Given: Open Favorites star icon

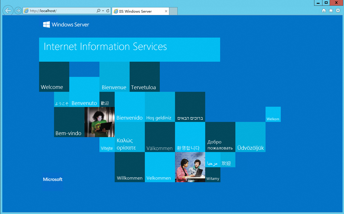Looking at the screenshot, I should [331, 11].
